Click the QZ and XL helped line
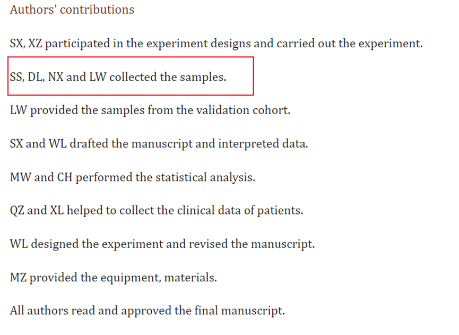 pos(157,211)
